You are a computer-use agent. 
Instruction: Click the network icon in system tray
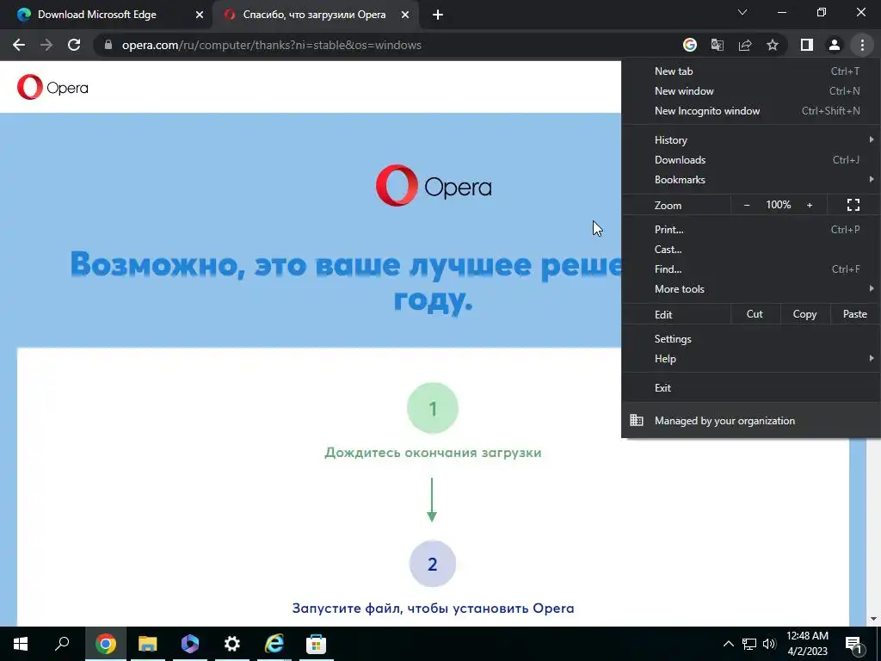749,644
